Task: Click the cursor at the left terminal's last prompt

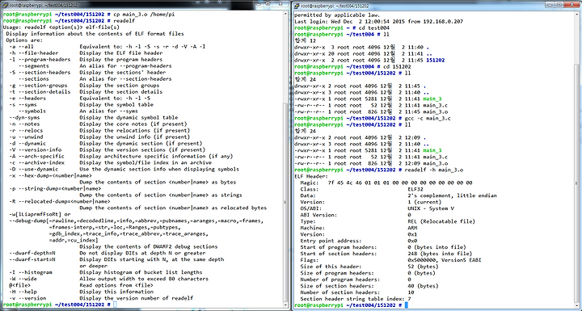Action: [x=115, y=305]
